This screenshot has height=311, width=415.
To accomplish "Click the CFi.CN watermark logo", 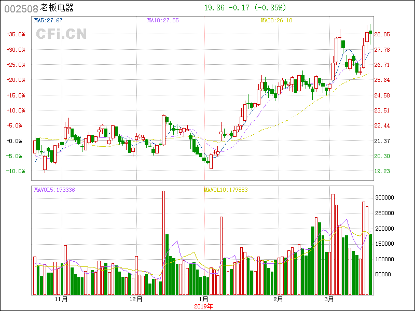I will (61, 34).
